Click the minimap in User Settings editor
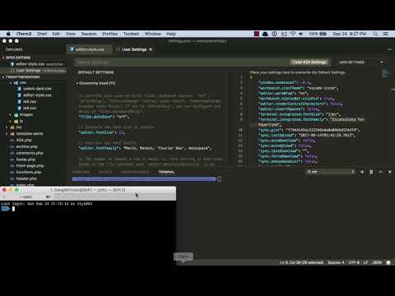This screenshot has width=395, height=296. pos(385,74)
